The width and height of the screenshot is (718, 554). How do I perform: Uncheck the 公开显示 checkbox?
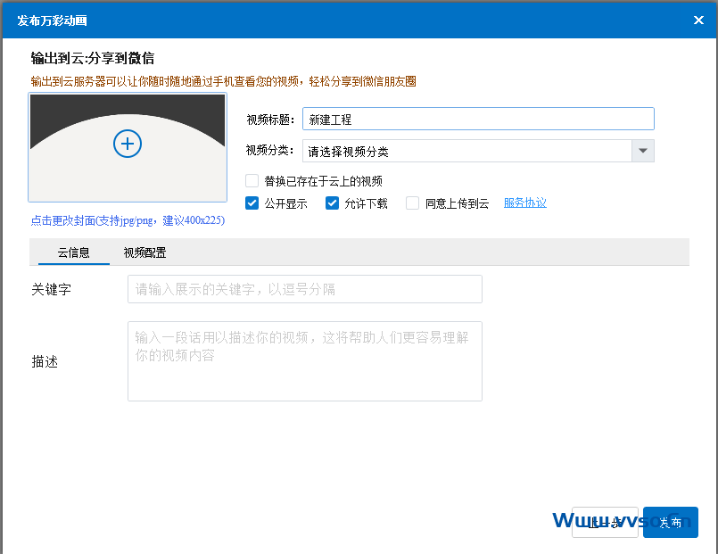coord(252,203)
